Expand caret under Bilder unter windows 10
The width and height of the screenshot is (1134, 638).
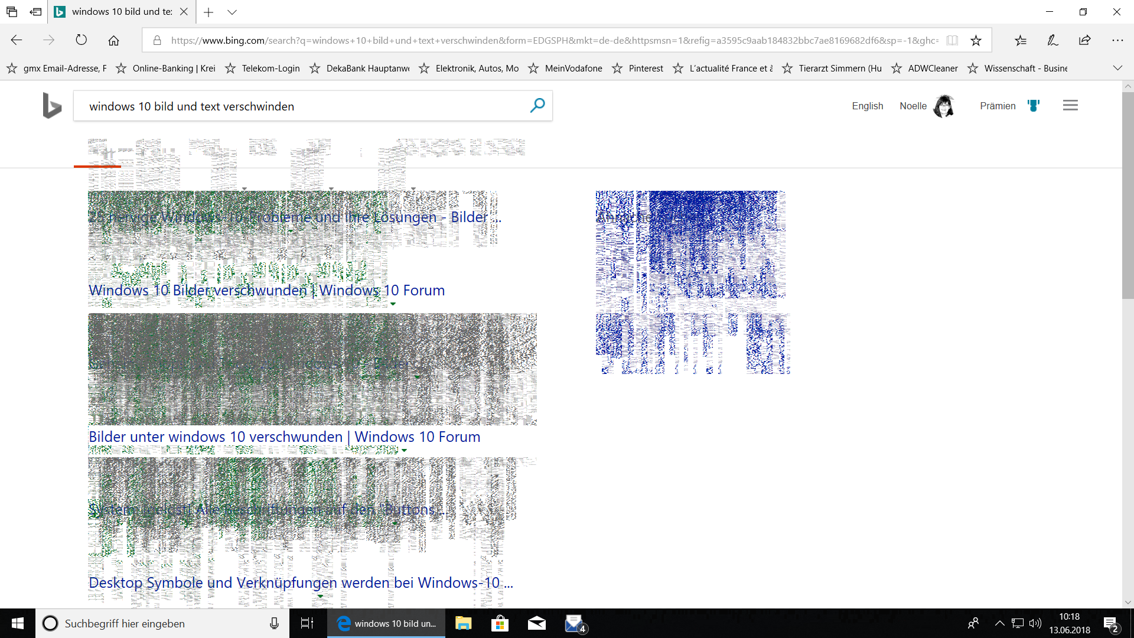[x=404, y=450]
